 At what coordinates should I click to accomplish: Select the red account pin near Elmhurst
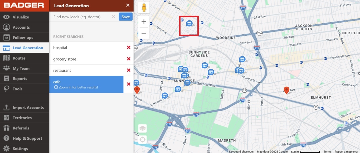point(286,90)
